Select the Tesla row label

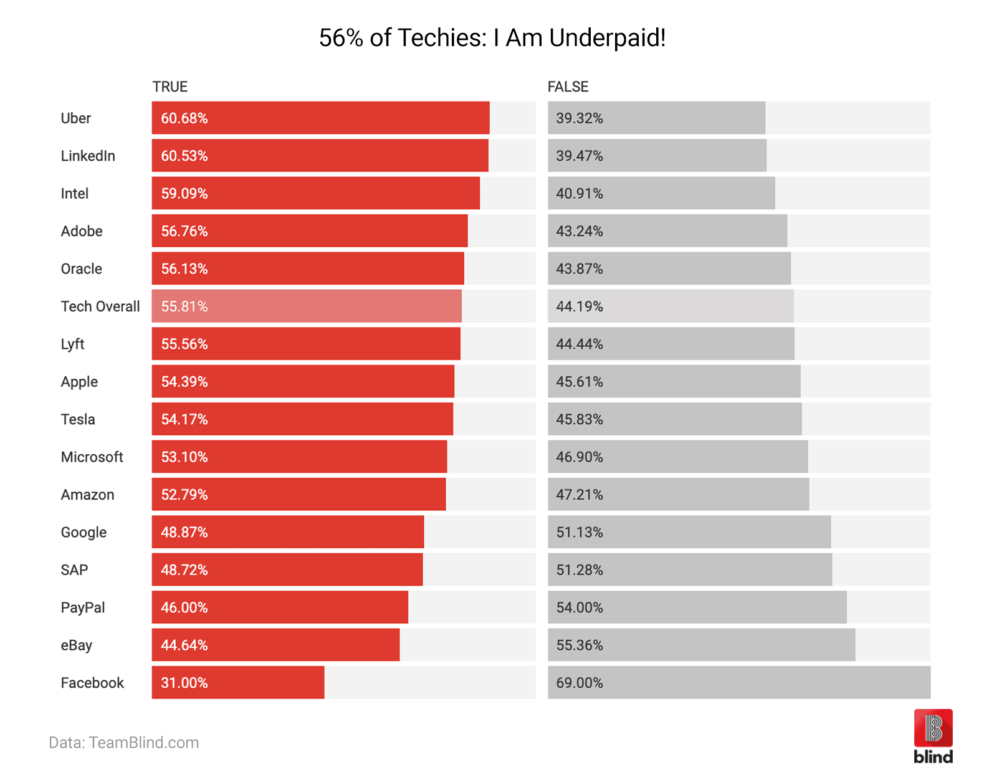click(78, 419)
